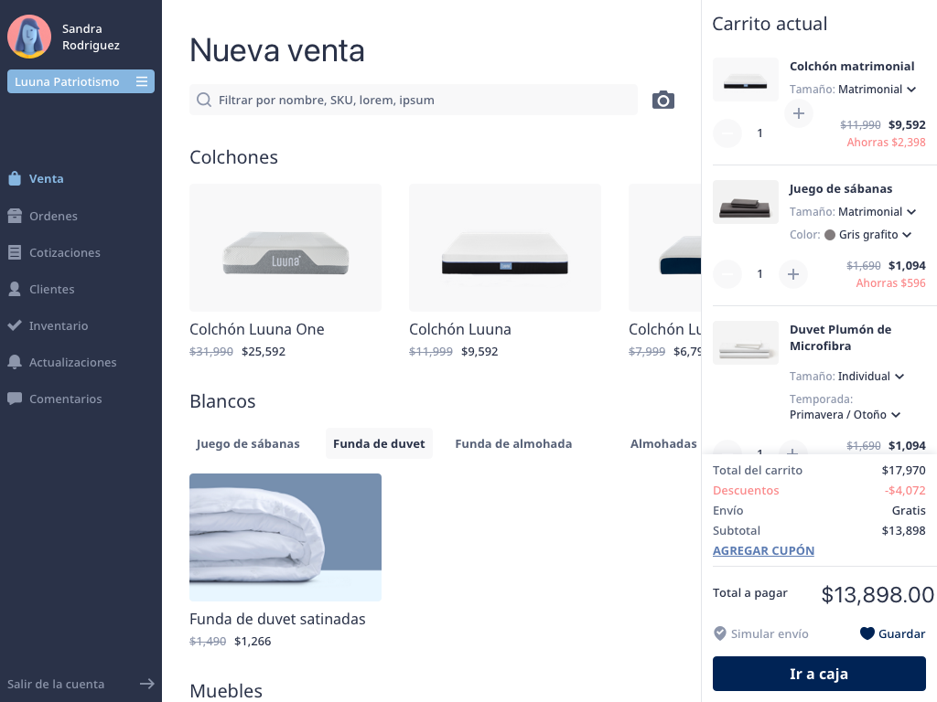
Task: Click the Ordenes box icon
Action: click(15, 216)
